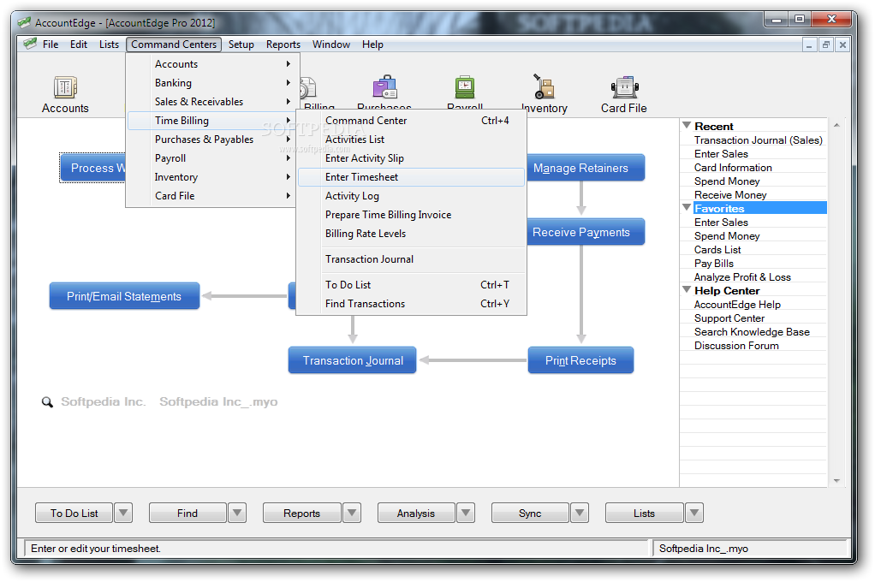875x582 pixels.
Task: Expand Purchases & Payables submenu
Action: [212, 139]
